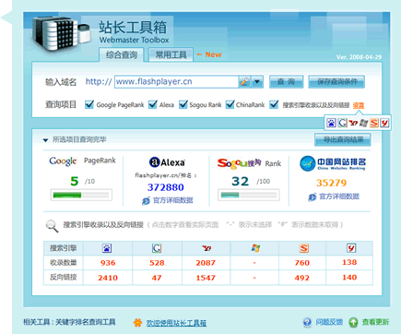Toggle the Alexa checkbox
Image resolution: width=401 pixels, height=334 pixels.
(153, 104)
